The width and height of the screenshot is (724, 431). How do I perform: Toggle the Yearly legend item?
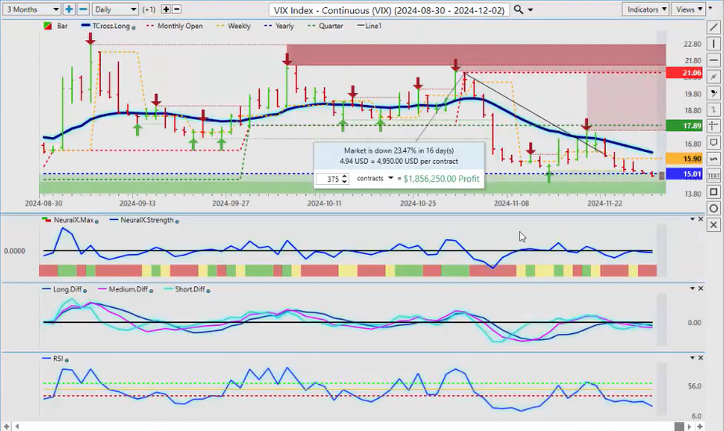(279, 26)
